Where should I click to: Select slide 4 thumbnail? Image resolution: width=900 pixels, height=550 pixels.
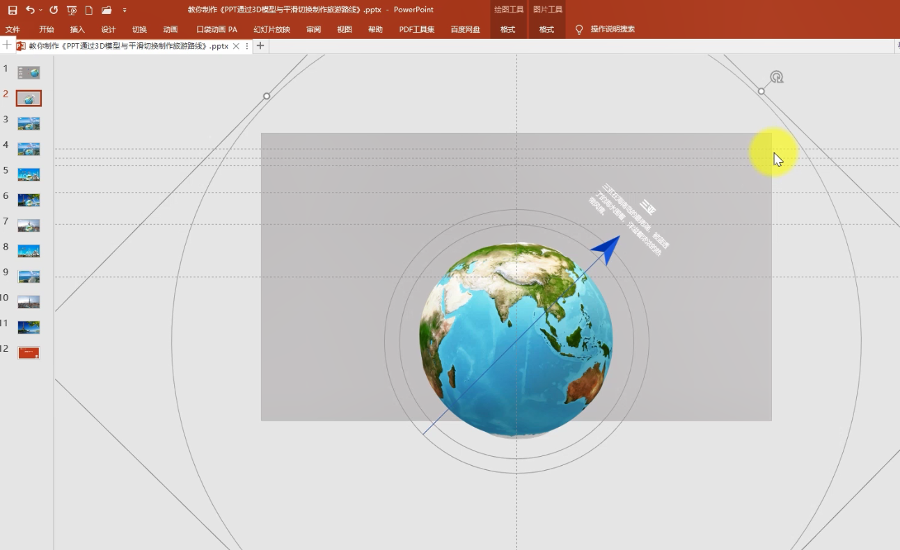pos(29,149)
